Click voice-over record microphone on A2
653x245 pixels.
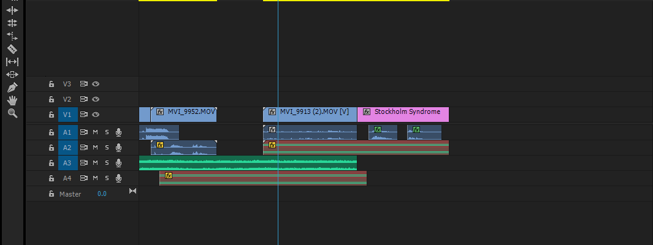(119, 148)
